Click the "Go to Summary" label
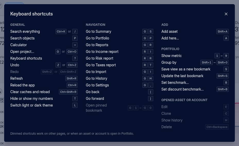The width and height of the screenshot is (239, 146). coord(98,31)
